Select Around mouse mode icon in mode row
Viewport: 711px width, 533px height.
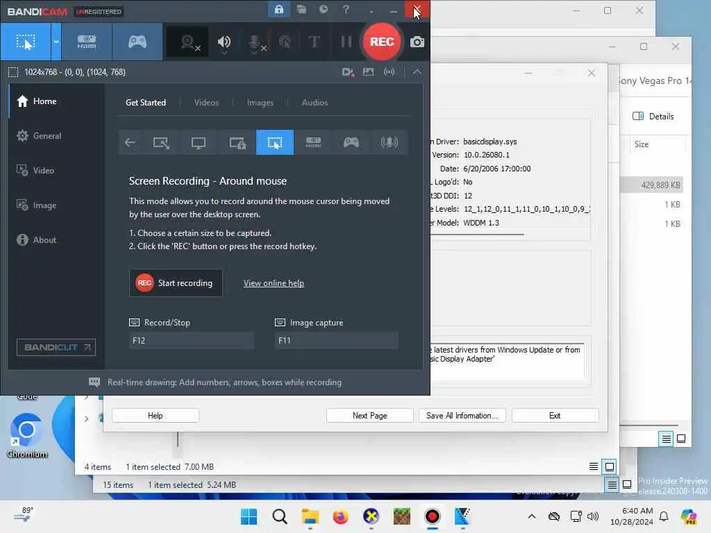(275, 142)
